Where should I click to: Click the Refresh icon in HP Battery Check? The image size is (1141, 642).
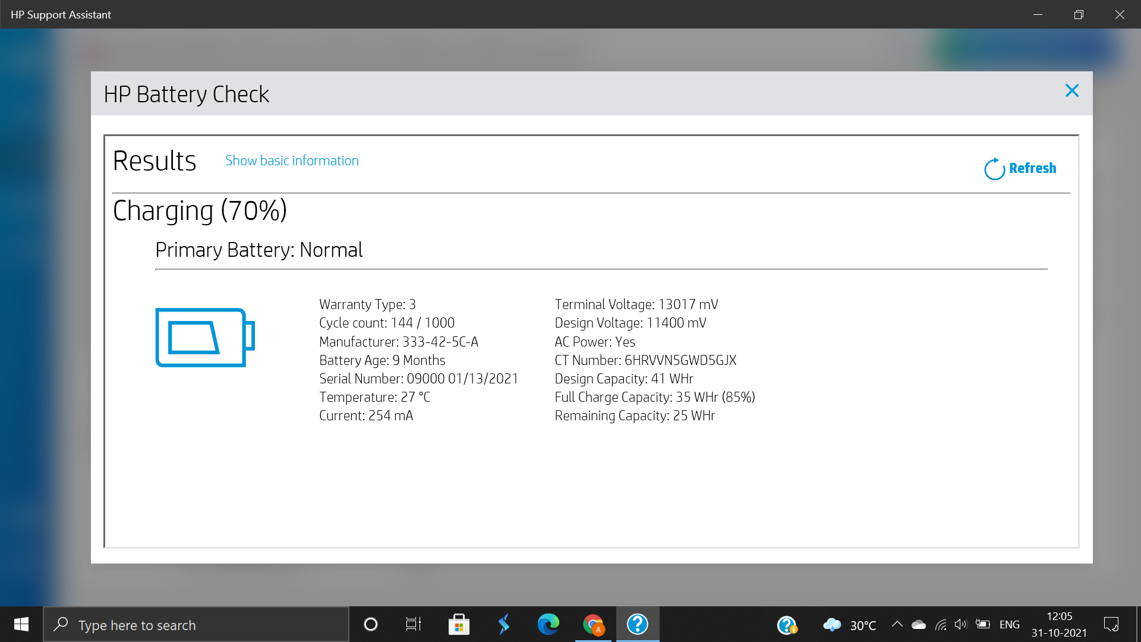[x=994, y=168]
